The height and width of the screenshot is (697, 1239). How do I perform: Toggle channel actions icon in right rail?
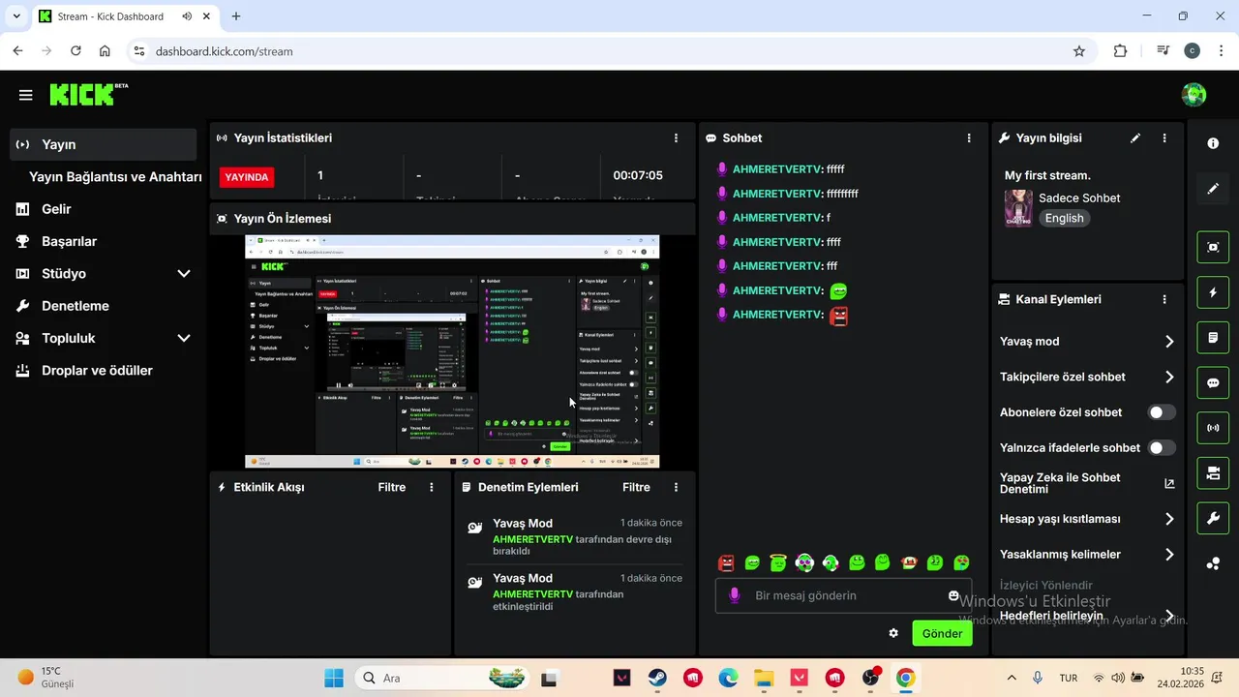click(x=1213, y=473)
